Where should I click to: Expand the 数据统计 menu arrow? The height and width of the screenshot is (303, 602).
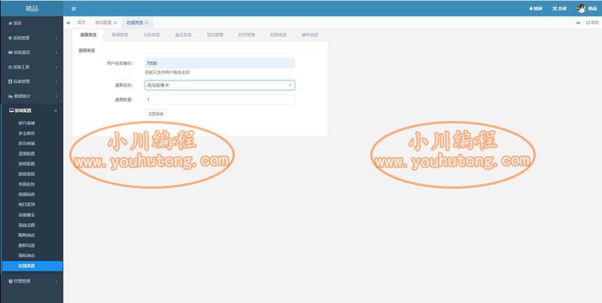click(56, 96)
